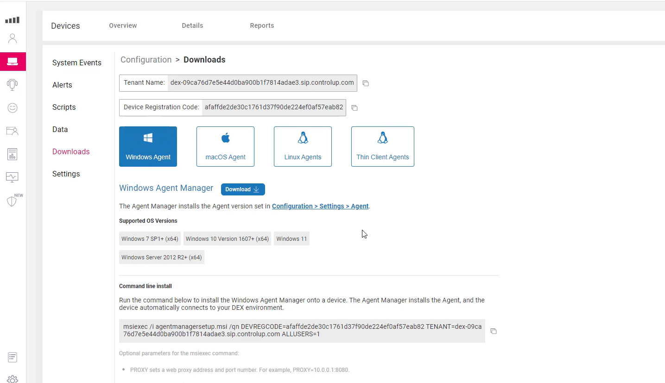665x383 pixels.
Task: Open the headset sidebar icon
Action: 13,84
